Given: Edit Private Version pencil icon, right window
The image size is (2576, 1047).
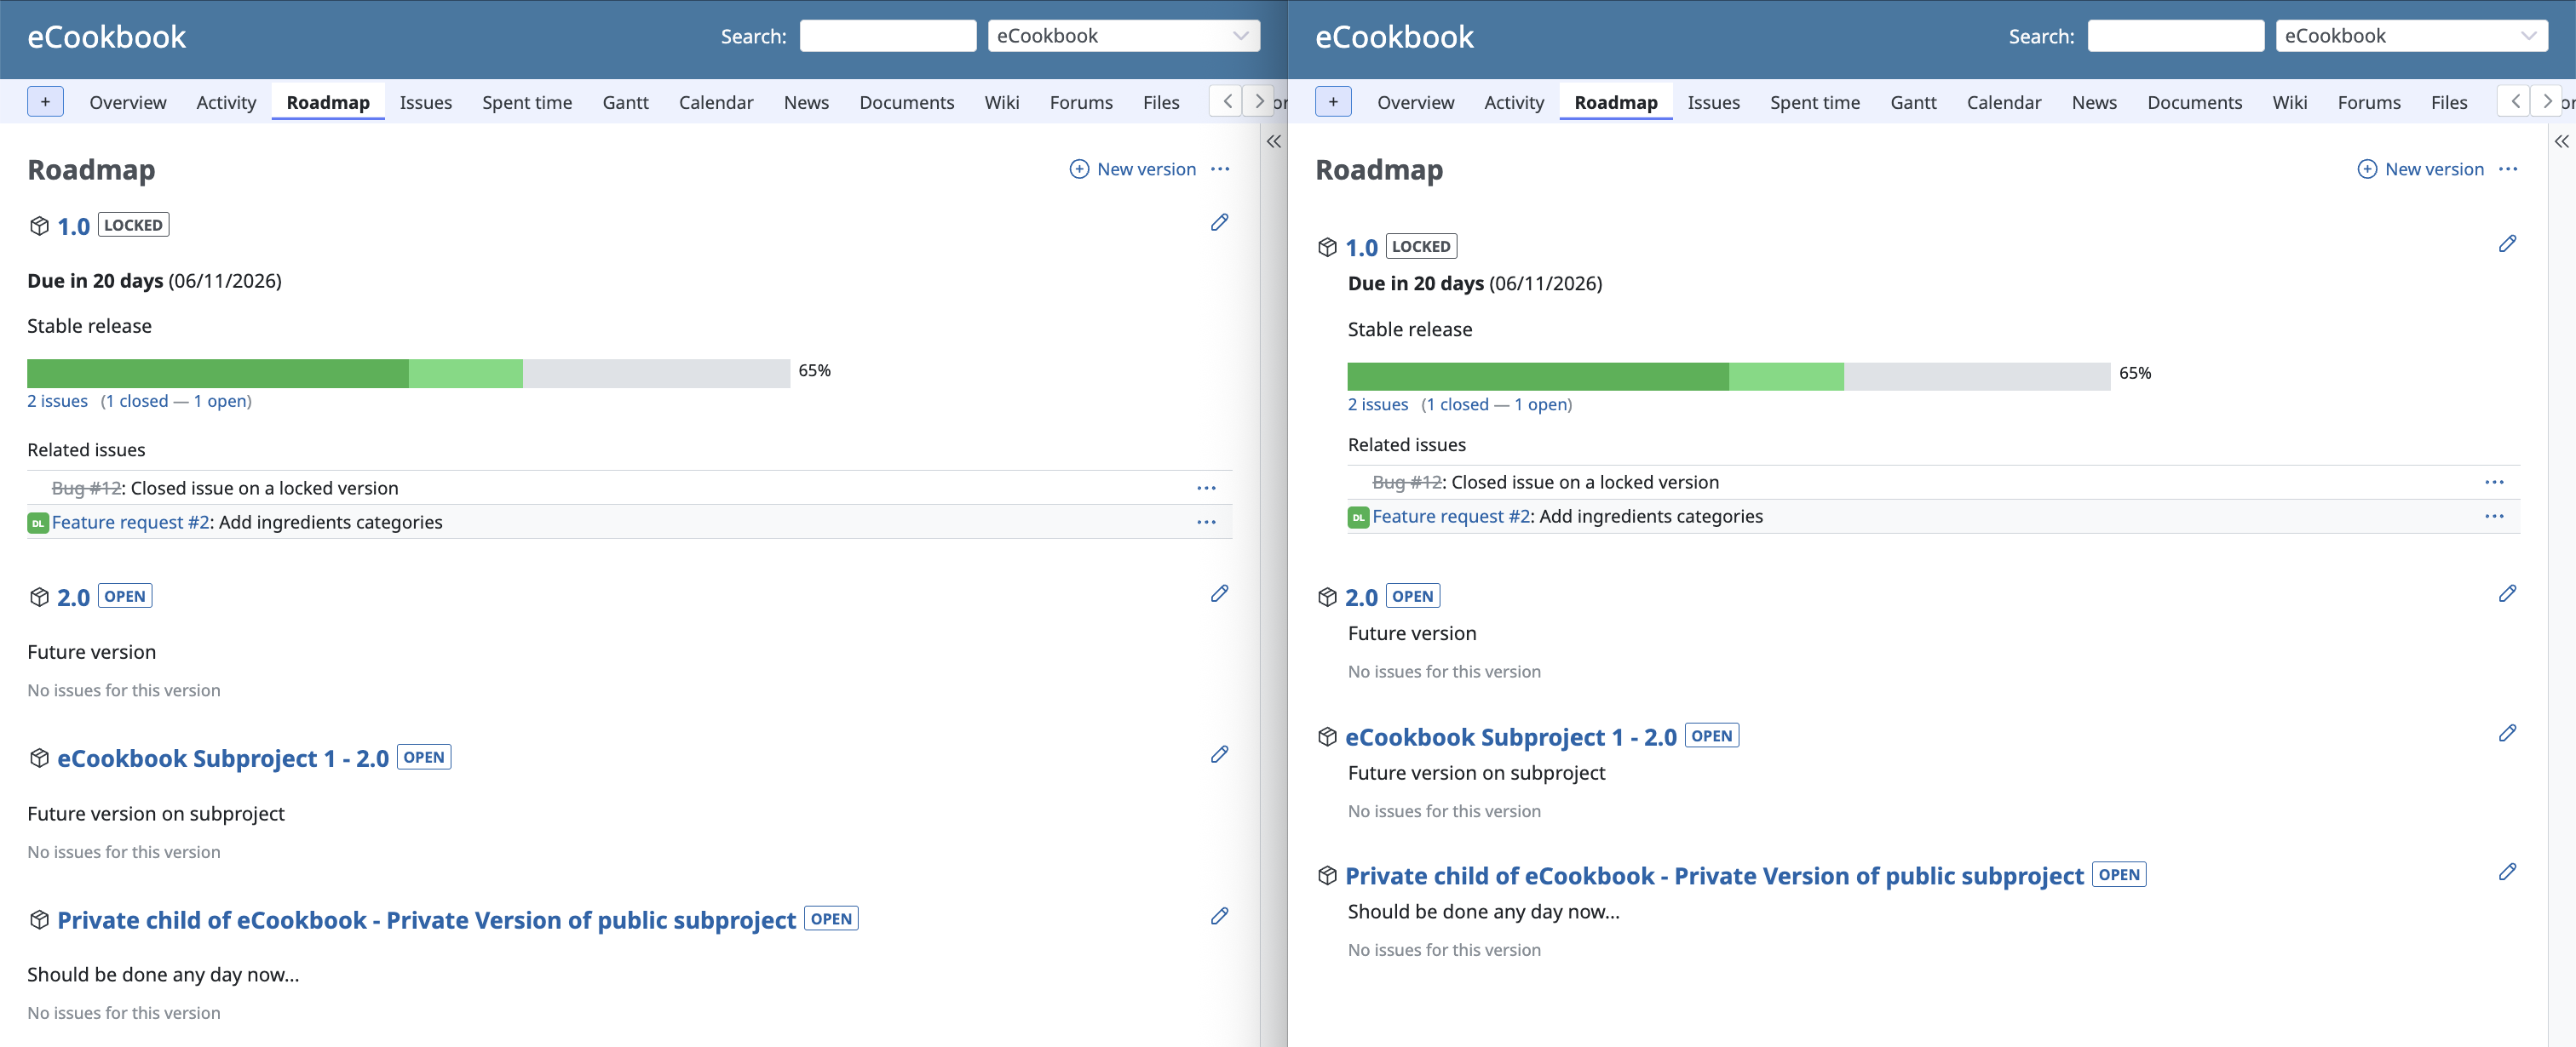Looking at the screenshot, I should point(2507,873).
